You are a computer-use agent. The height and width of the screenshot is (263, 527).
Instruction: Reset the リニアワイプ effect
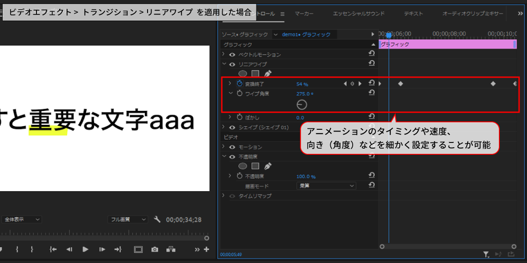point(372,64)
